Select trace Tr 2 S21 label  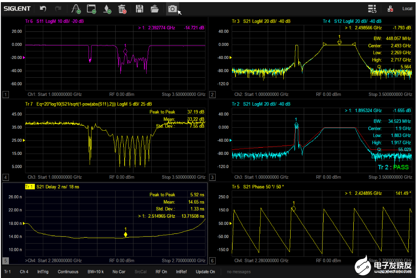coord(261,104)
